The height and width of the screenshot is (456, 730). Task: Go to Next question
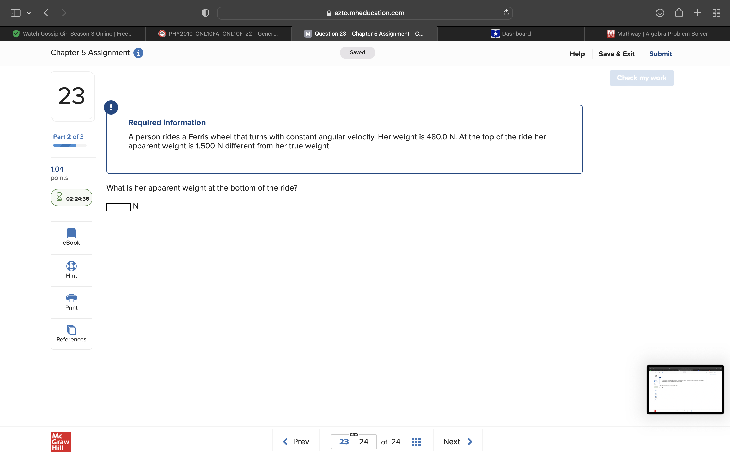[x=458, y=442]
